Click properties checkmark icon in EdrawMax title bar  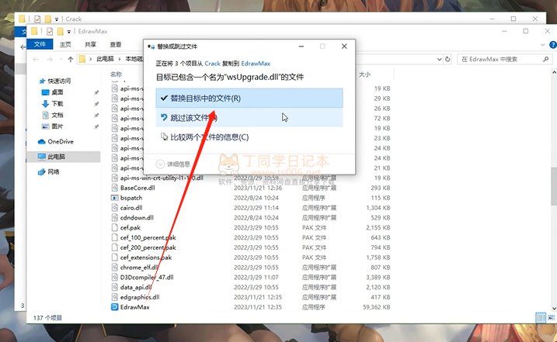(x=50, y=31)
